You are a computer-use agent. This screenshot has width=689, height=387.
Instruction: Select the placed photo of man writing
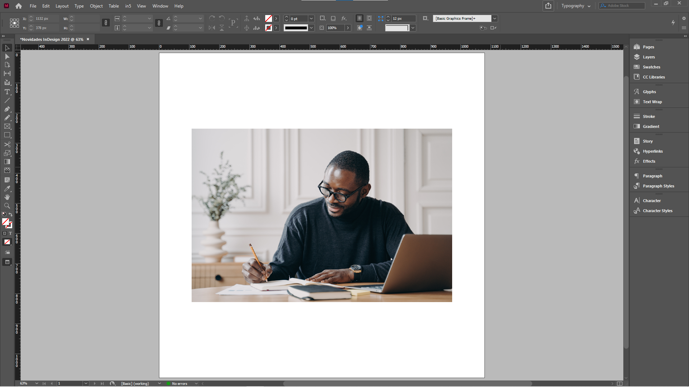(x=322, y=215)
